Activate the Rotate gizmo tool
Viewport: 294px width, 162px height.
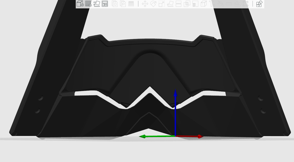153,3
